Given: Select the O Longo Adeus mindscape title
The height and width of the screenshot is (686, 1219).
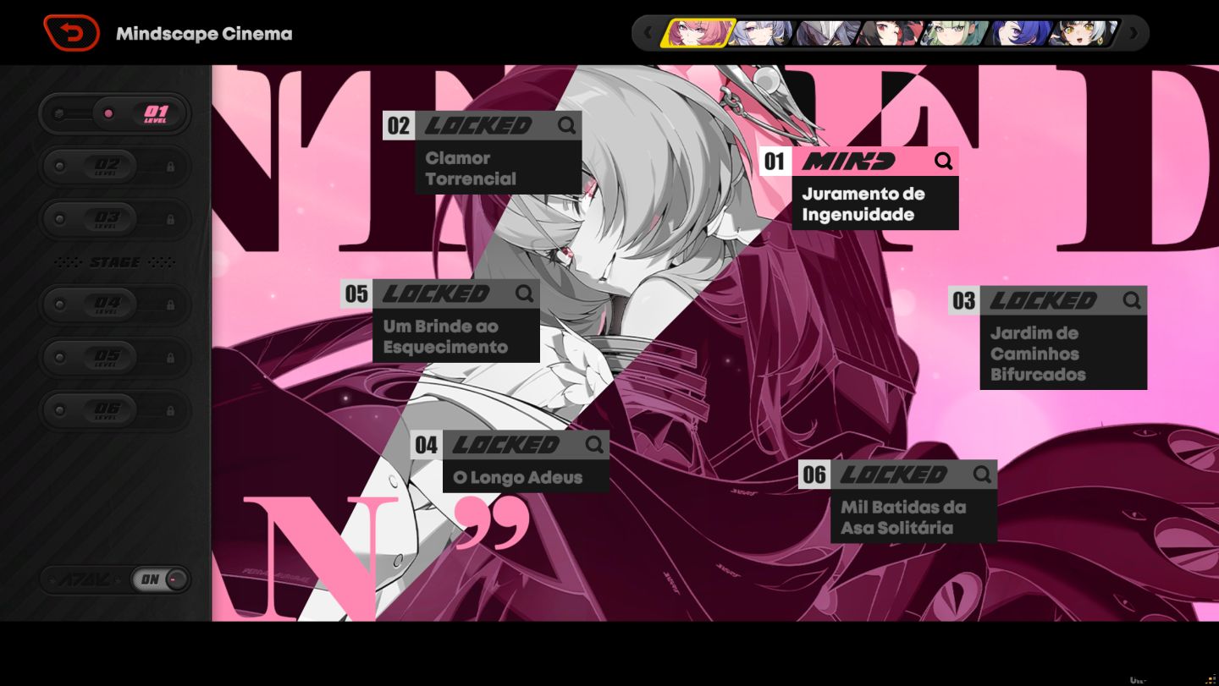Looking at the screenshot, I should tap(518, 477).
